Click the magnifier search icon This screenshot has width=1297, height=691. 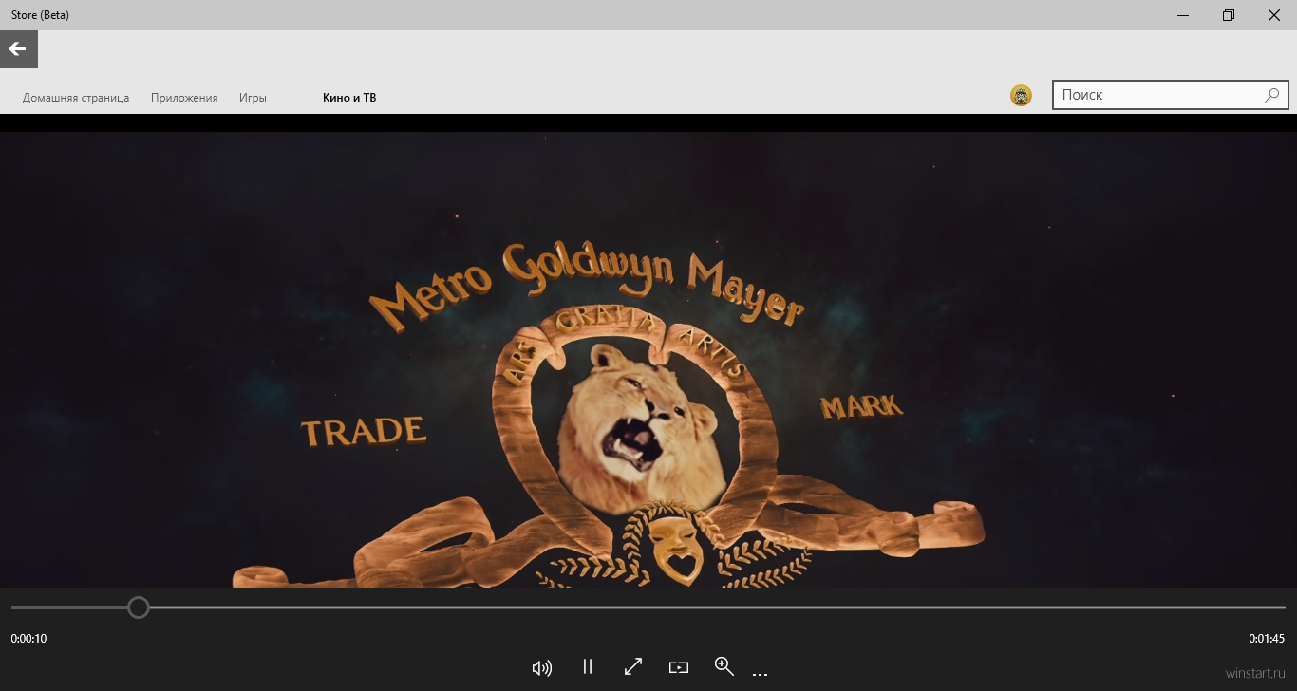click(x=1272, y=95)
